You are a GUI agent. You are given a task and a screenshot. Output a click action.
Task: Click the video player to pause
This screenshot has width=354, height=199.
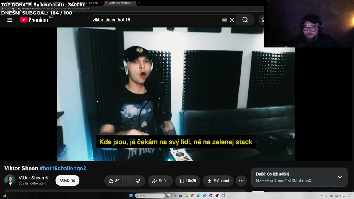click(x=176, y=94)
